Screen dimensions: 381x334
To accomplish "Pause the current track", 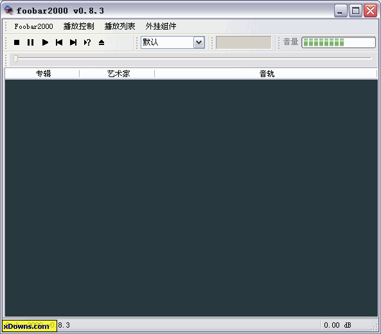I will coord(31,42).
